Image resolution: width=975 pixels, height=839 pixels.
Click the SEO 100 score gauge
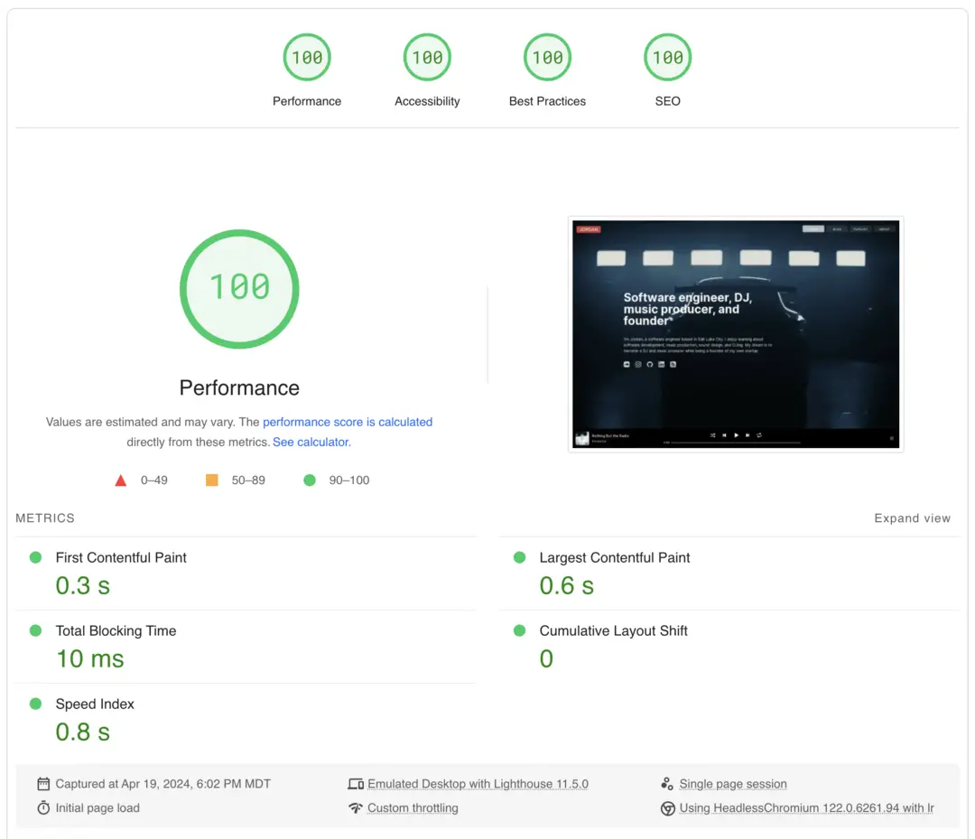click(667, 57)
